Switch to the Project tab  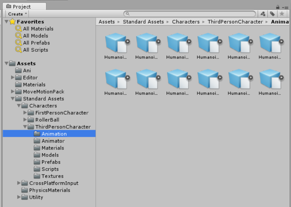(x=24, y=7)
